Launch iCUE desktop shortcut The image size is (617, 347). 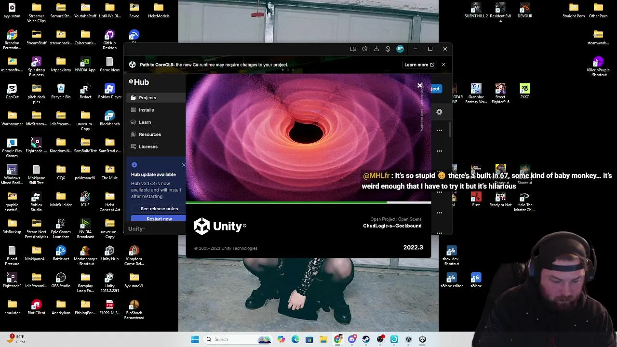[85, 199]
